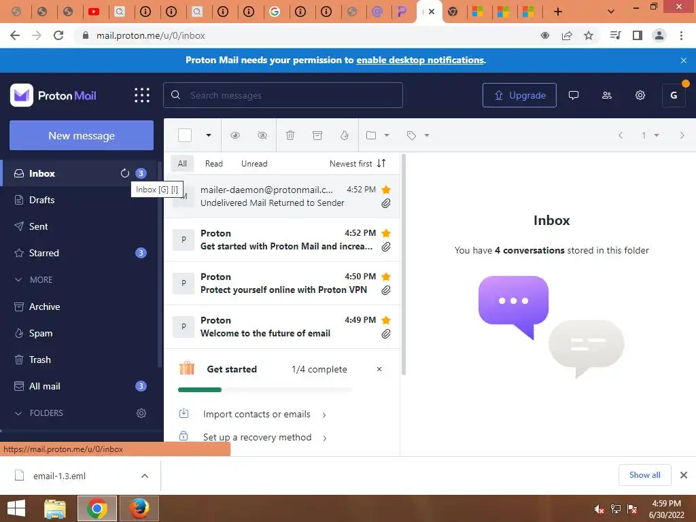Click the Proton Mail logo
Viewport: 696px width, 522px height.
pos(53,95)
